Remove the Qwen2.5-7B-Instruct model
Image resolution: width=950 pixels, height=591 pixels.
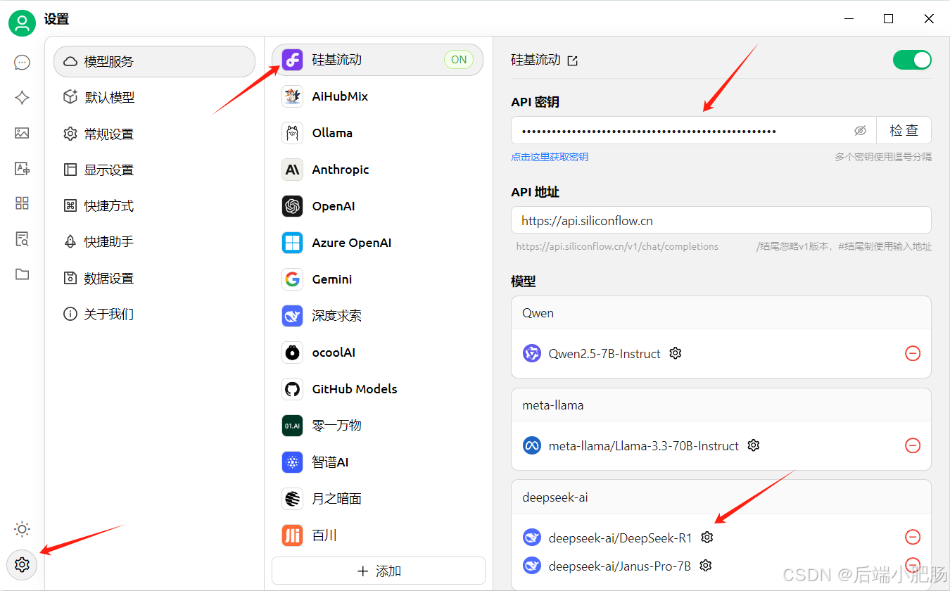[912, 353]
